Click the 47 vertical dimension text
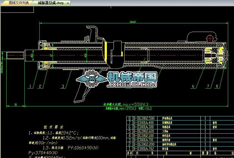The image size is (234, 158). pos(51,55)
